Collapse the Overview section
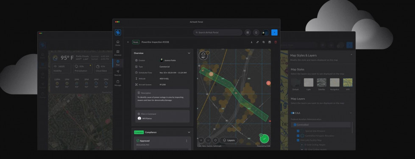Image resolution: width=415 pixels, height=159 pixels. click(189, 53)
